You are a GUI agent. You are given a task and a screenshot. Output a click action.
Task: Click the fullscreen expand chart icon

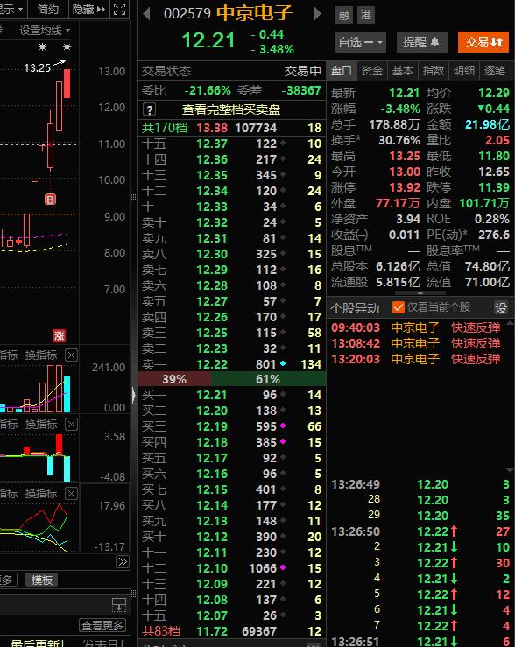(119, 9)
